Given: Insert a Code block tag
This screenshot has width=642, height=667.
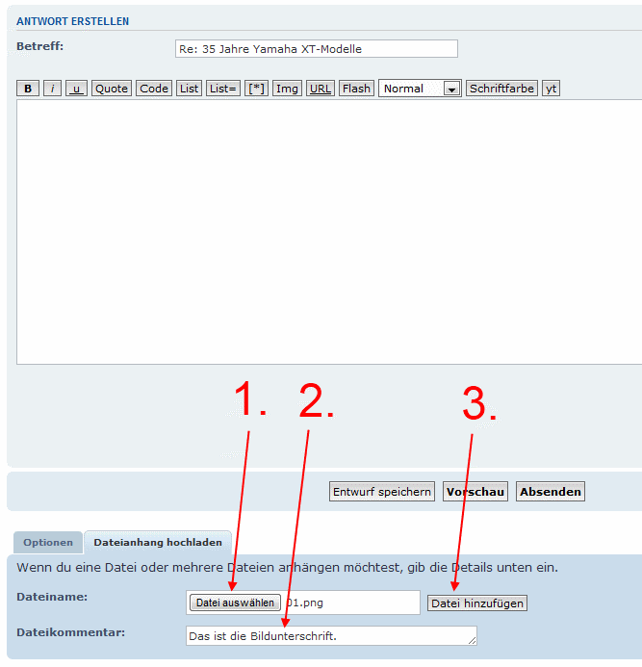Looking at the screenshot, I should (154, 89).
